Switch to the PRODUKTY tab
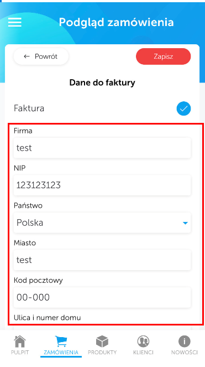The width and height of the screenshot is (205, 367). (102, 352)
